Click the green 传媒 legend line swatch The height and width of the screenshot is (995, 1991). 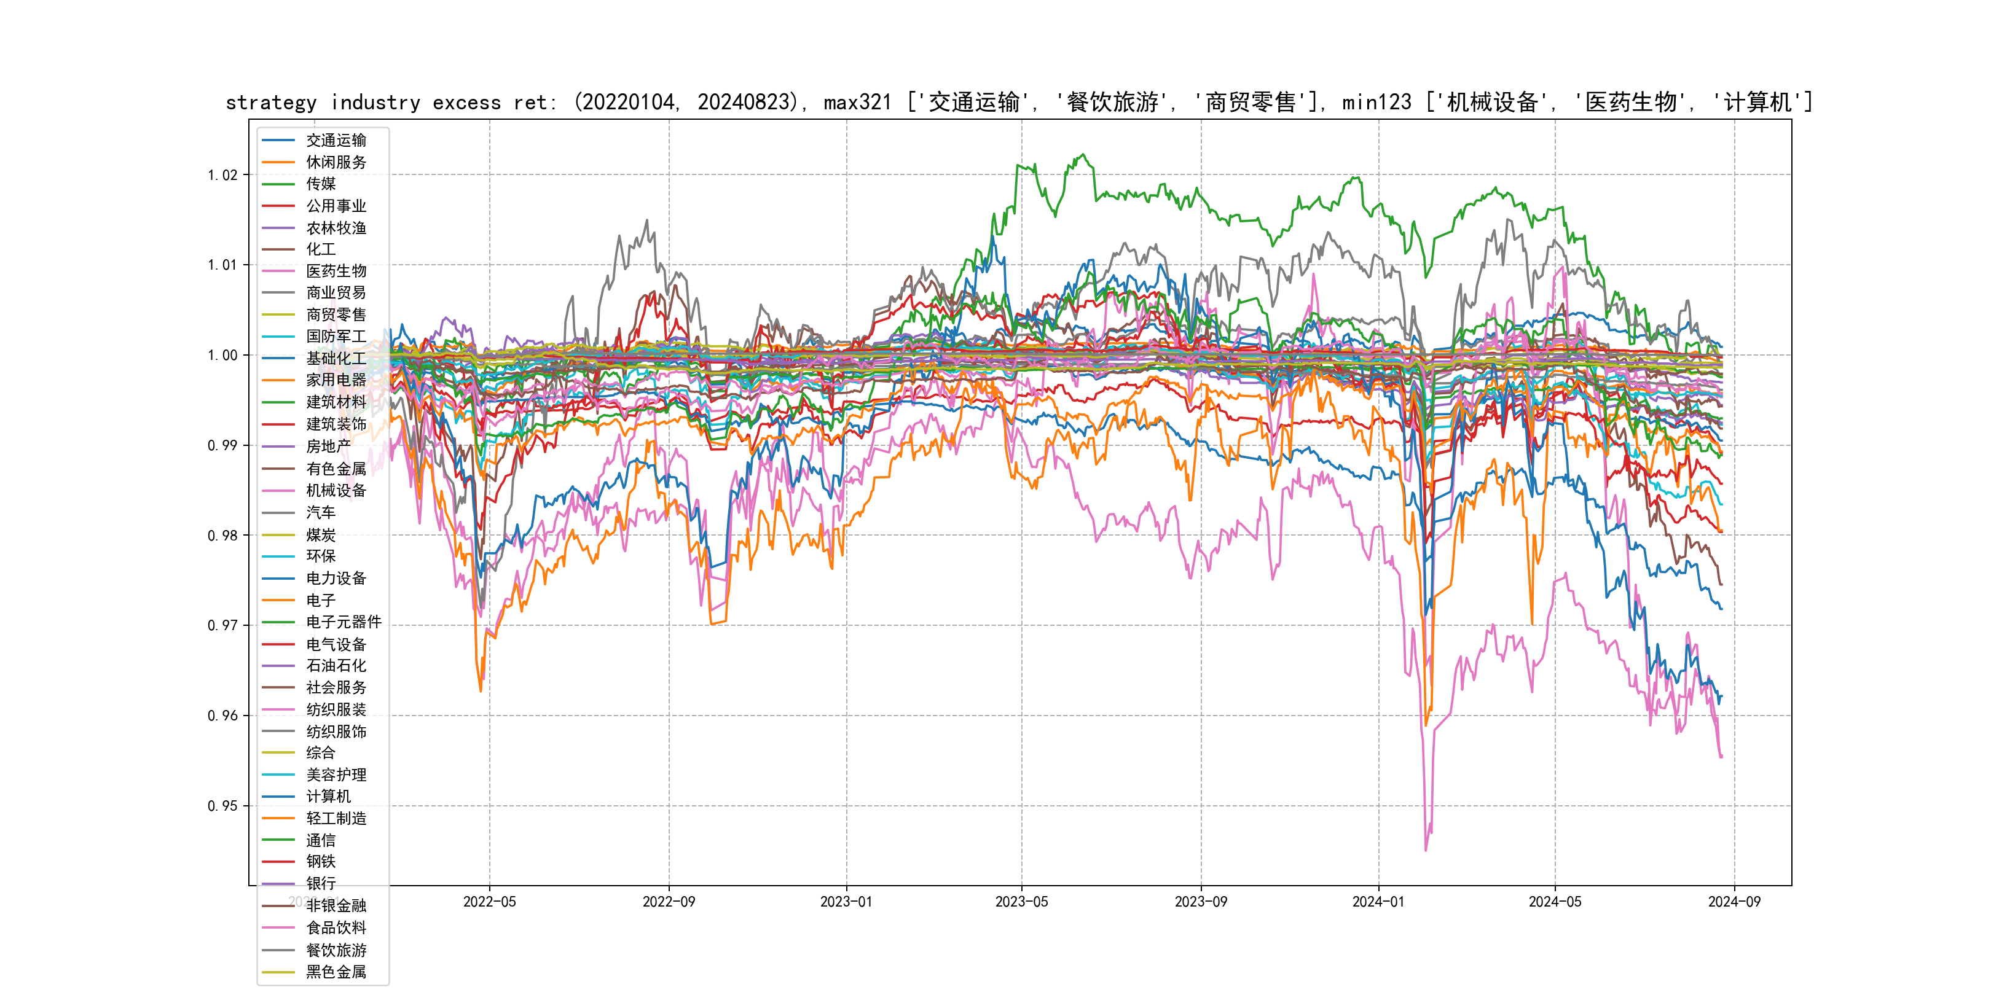278,184
